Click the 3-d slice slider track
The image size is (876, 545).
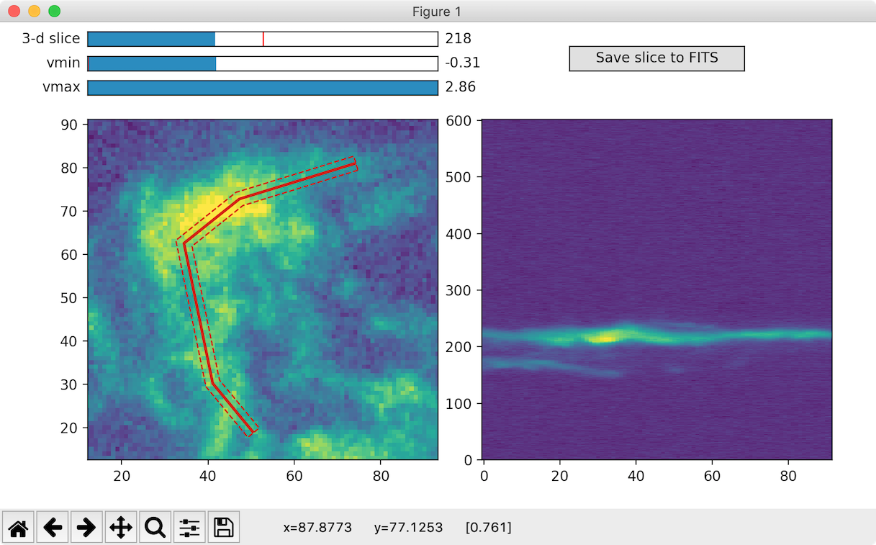(263, 39)
